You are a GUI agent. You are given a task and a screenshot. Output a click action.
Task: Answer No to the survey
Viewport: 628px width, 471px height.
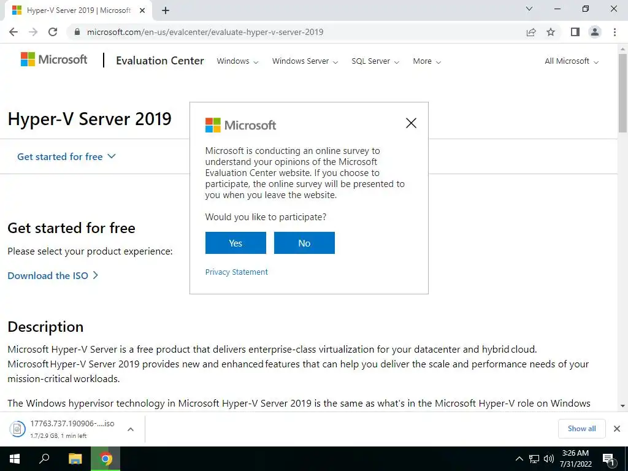[x=304, y=243]
